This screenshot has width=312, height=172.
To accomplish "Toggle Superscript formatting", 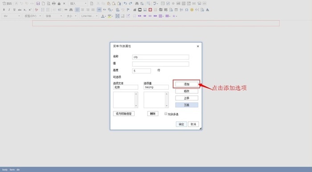I will pyautogui.click(x=30, y=10).
